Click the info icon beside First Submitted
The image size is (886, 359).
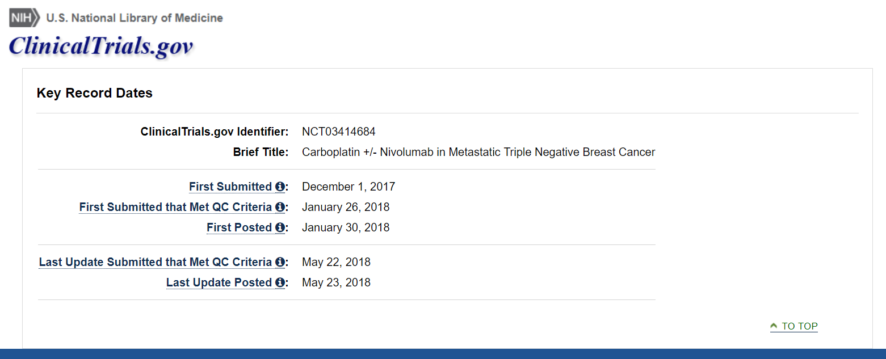click(x=280, y=187)
